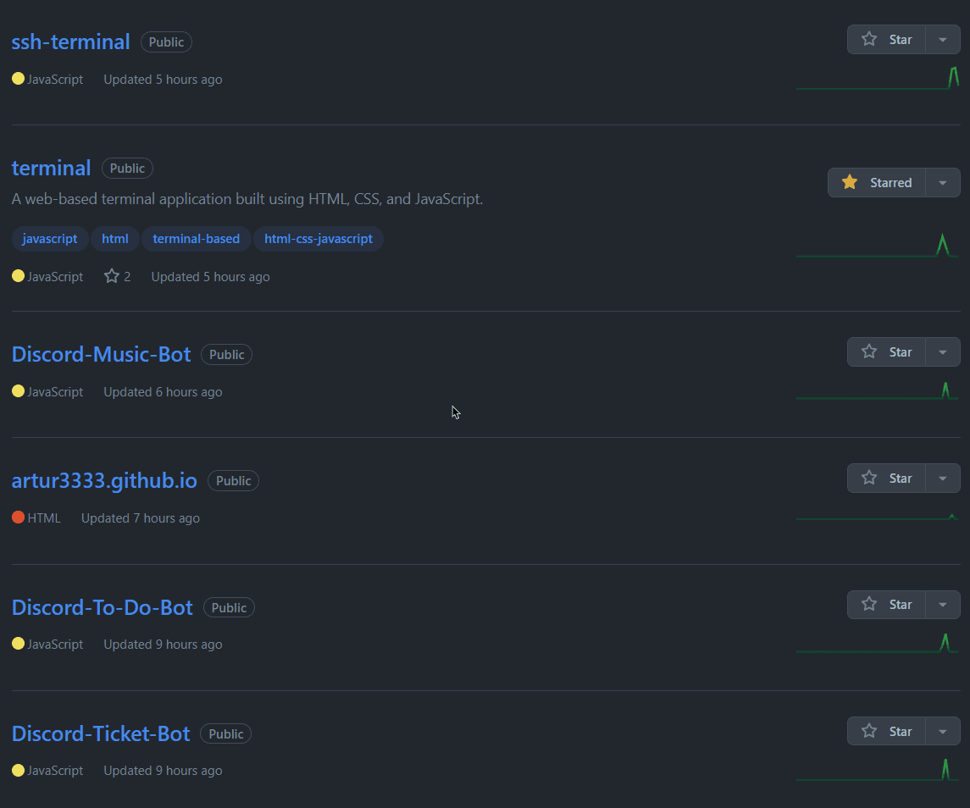This screenshot has height=808, width=970.
Task: Open star list dropdown for ssh-terminal
Action: pos(943,40)
